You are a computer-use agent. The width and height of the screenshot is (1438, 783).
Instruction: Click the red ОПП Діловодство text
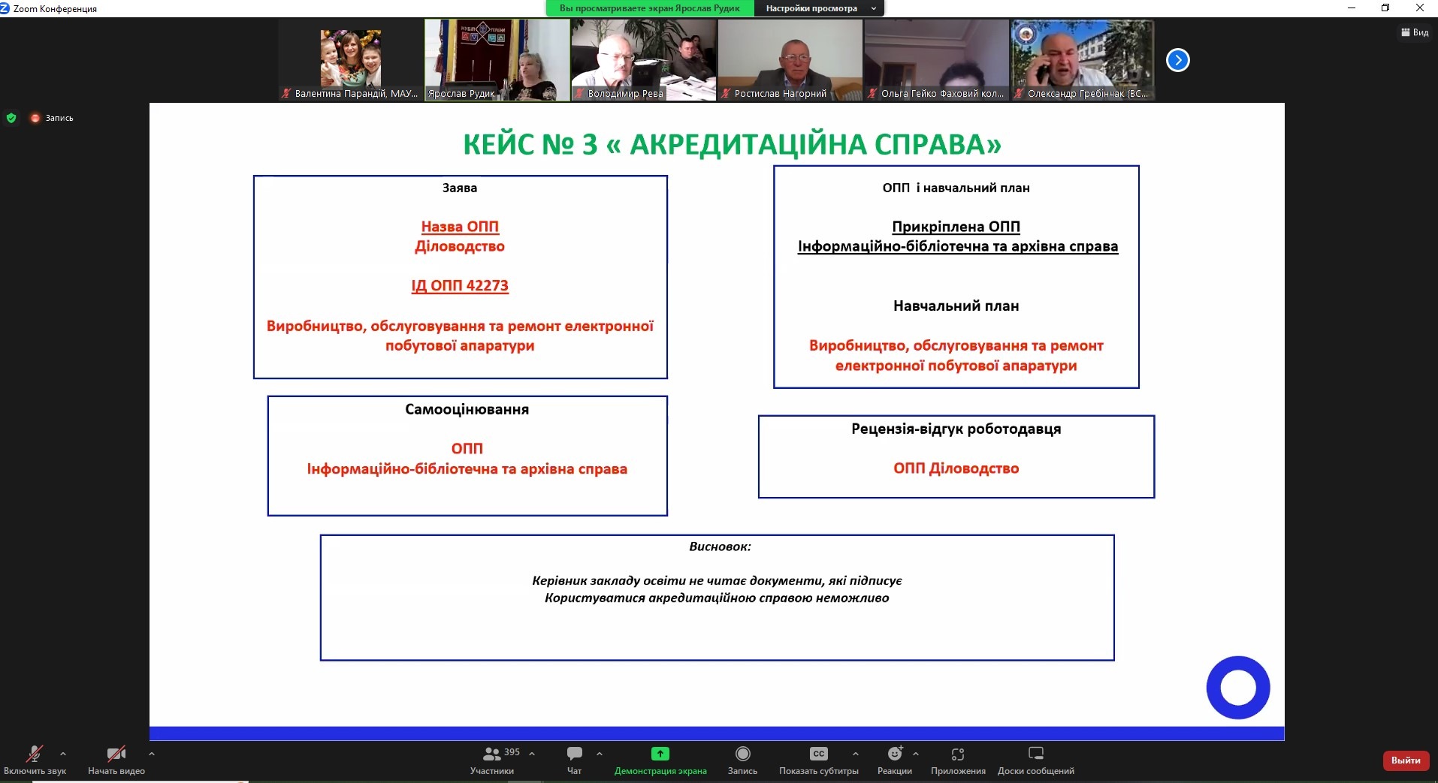click(956, 468)
